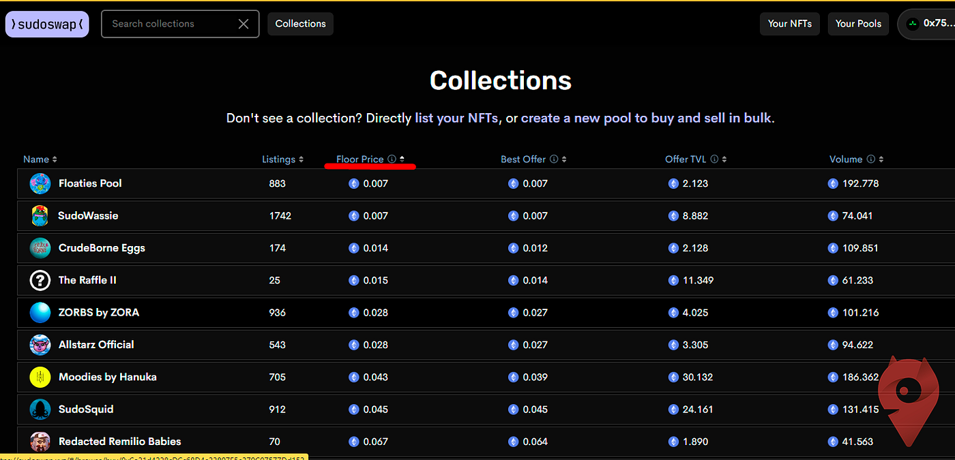Select the SudoSquid name
Viewport: 955px width, 460px height.
pyautogui.click(x=86, y=410)
